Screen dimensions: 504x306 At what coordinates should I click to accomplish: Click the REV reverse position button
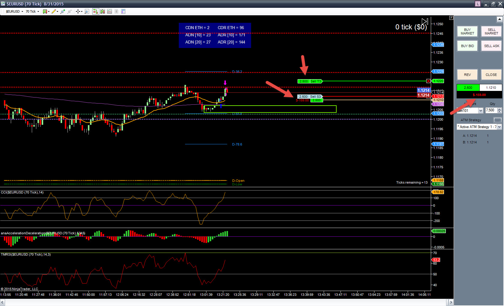click(x=467, y=75)
